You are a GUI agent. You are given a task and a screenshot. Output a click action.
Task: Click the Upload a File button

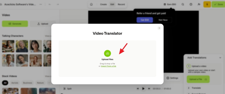point(198,79)
